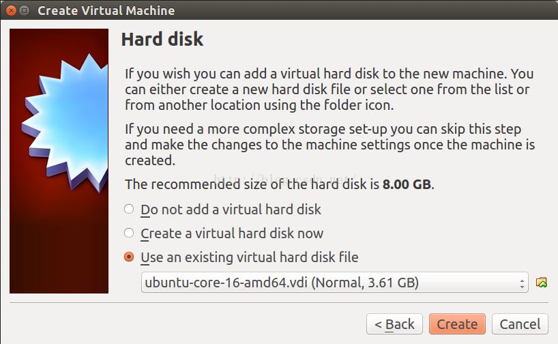Click the red wizard banner background
Viewport: 558px width, 344px height.
point(41,259)
